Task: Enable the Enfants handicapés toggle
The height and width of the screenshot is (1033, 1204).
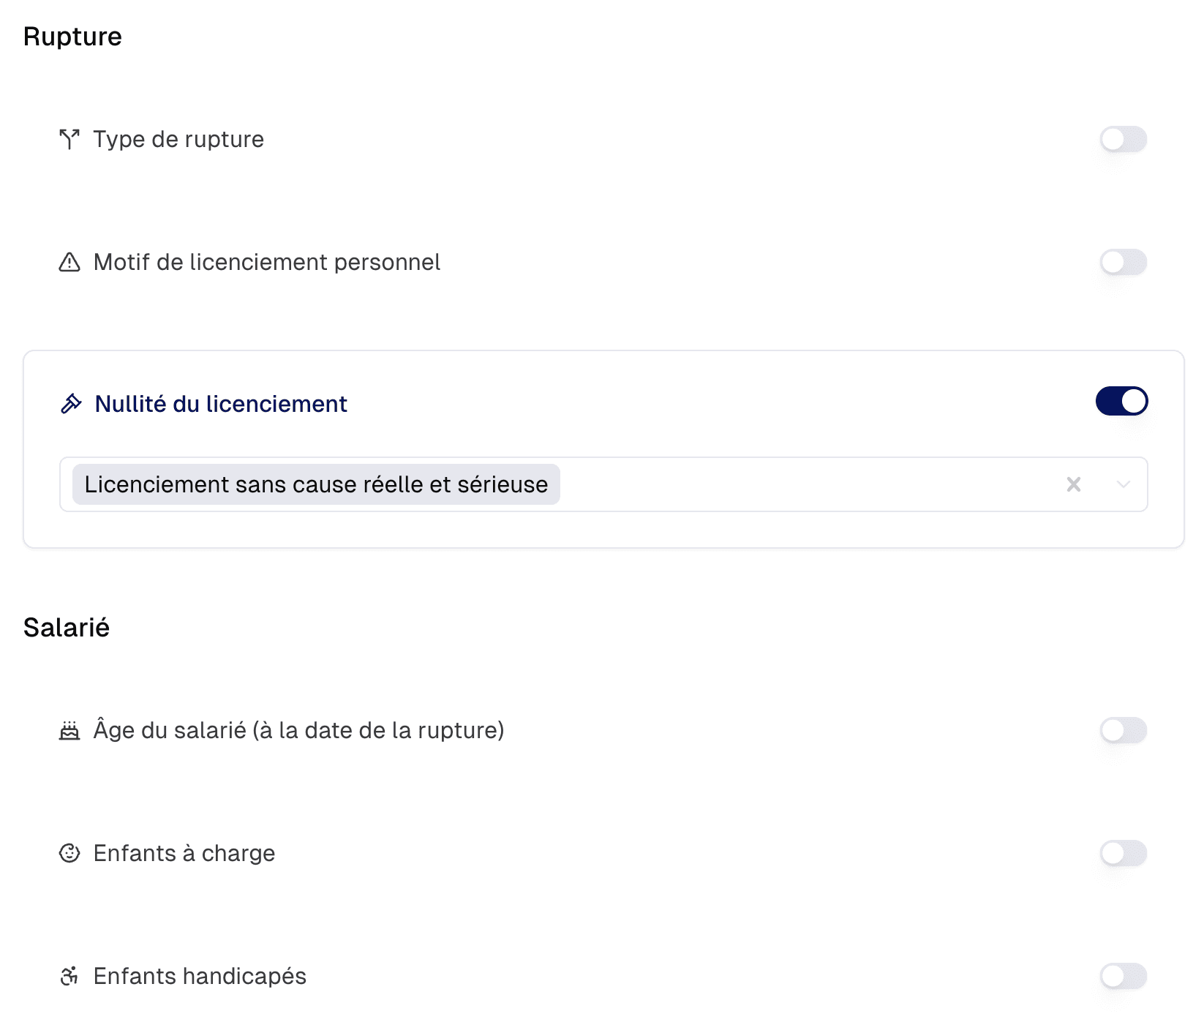Action: 1123,975
